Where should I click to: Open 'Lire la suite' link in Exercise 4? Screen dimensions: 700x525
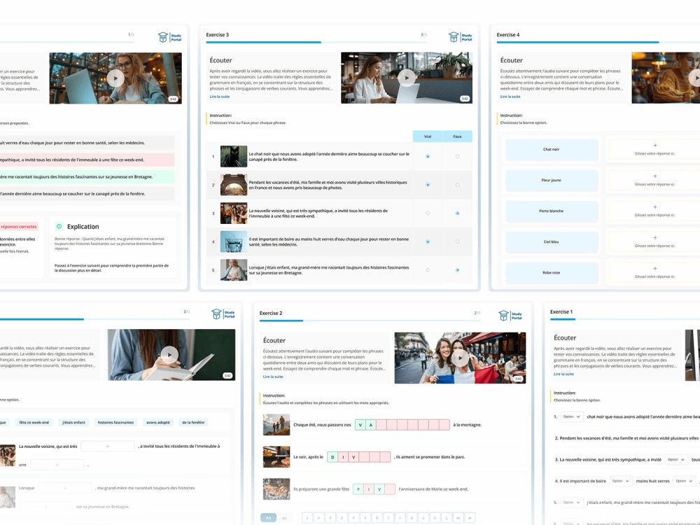[x=510, y=97]
